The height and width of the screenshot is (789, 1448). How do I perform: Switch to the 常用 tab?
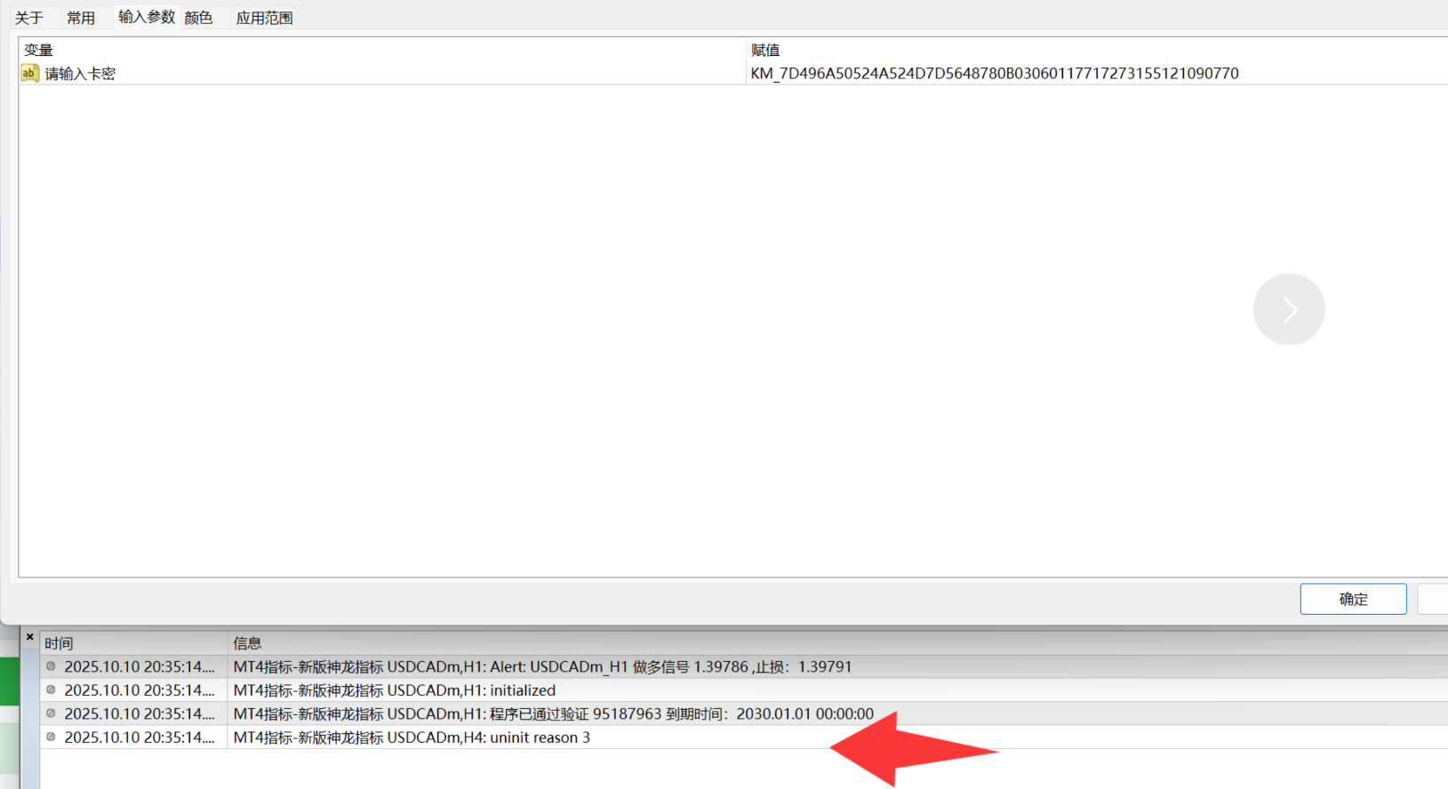[x=81, y=18]
